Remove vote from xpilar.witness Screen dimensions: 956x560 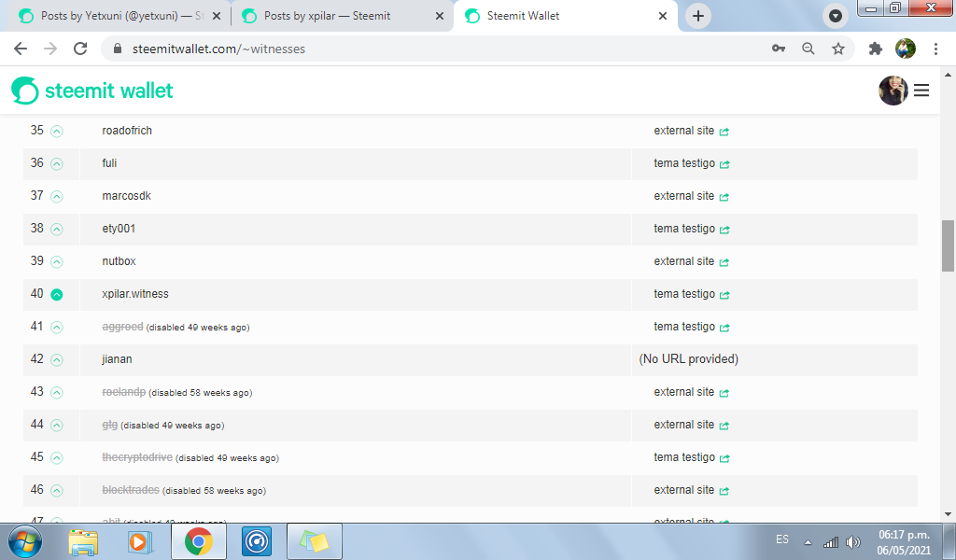[x=57, y=294]
